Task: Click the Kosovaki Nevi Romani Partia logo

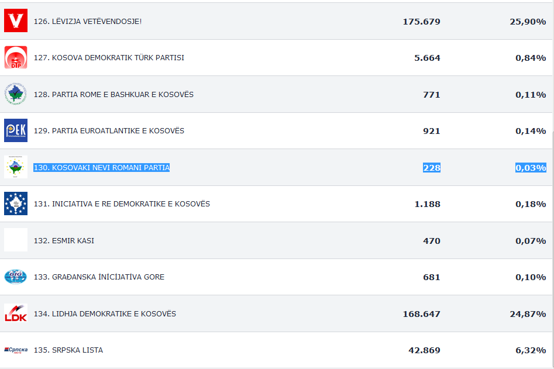Action: (16, 167)
